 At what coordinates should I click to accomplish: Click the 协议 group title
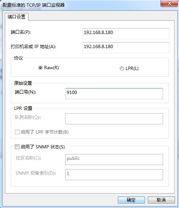[x=19, y=58]
